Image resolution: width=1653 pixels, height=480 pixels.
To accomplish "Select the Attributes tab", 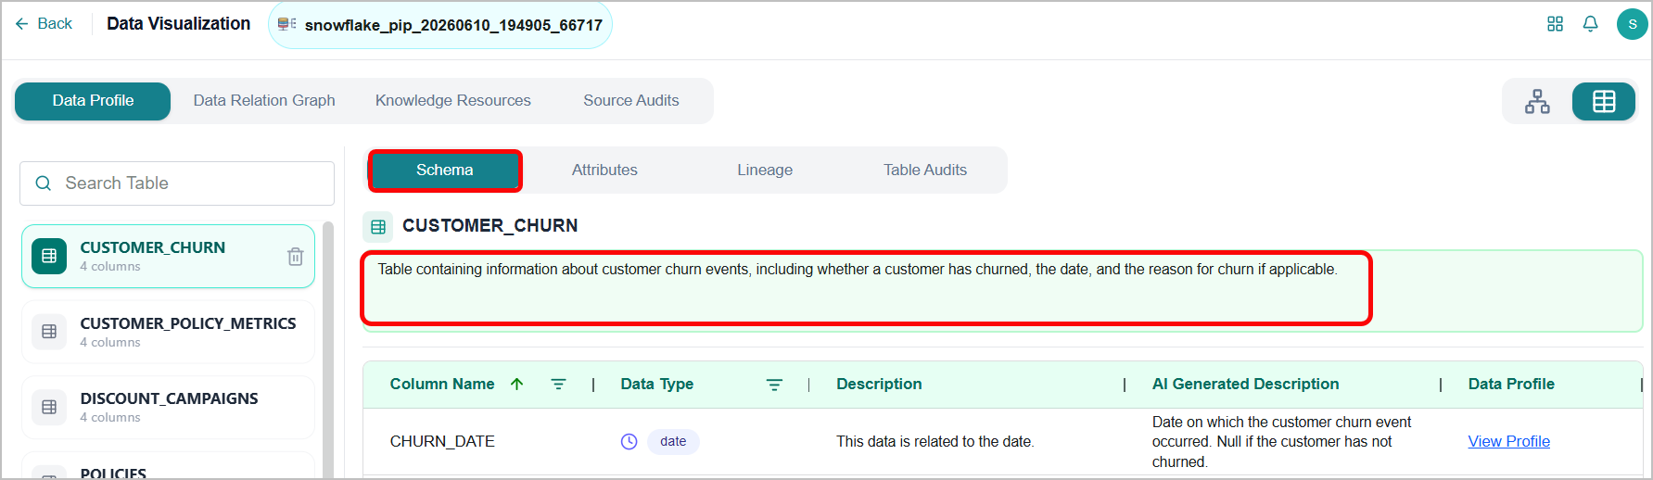I will click(604, 171).
